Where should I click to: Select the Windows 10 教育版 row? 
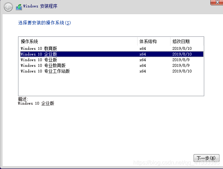click(x=112, y=48)
